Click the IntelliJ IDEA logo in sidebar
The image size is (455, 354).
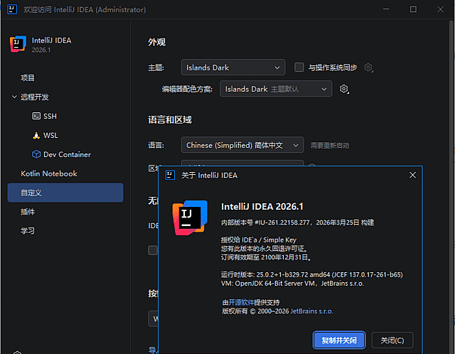coord(18,44)
